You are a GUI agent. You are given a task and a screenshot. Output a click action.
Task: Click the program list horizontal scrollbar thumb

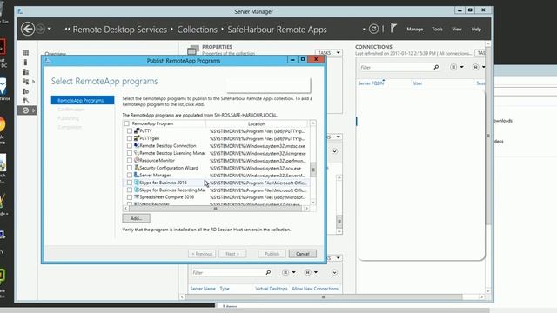tap(215, 209)
